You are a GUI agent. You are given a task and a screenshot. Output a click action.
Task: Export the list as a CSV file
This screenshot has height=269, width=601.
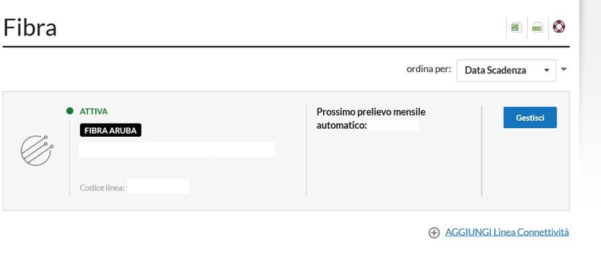click(x=537, y=27)
